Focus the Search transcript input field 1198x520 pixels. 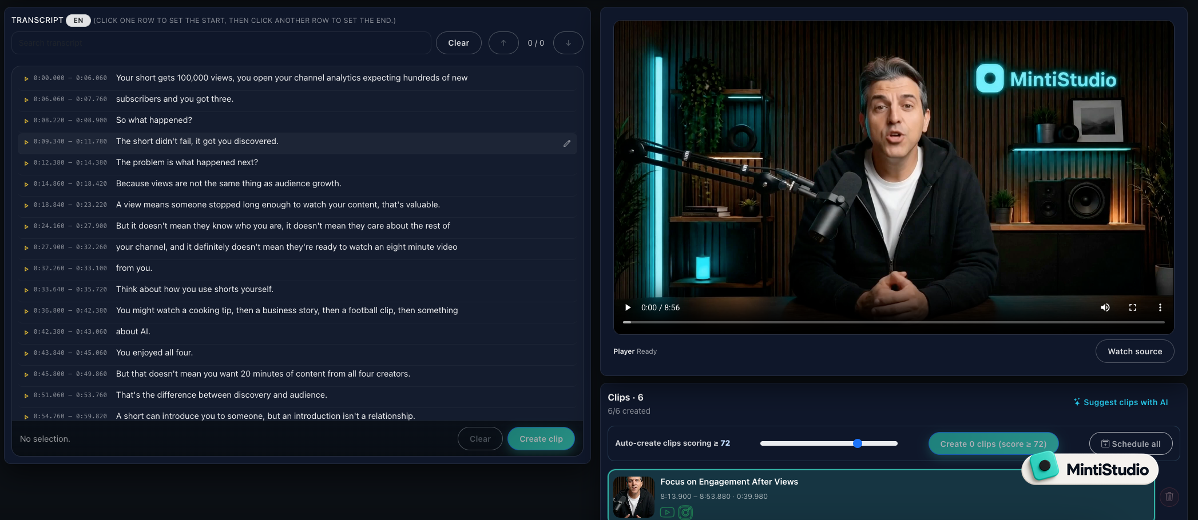(x=221, y=43)
